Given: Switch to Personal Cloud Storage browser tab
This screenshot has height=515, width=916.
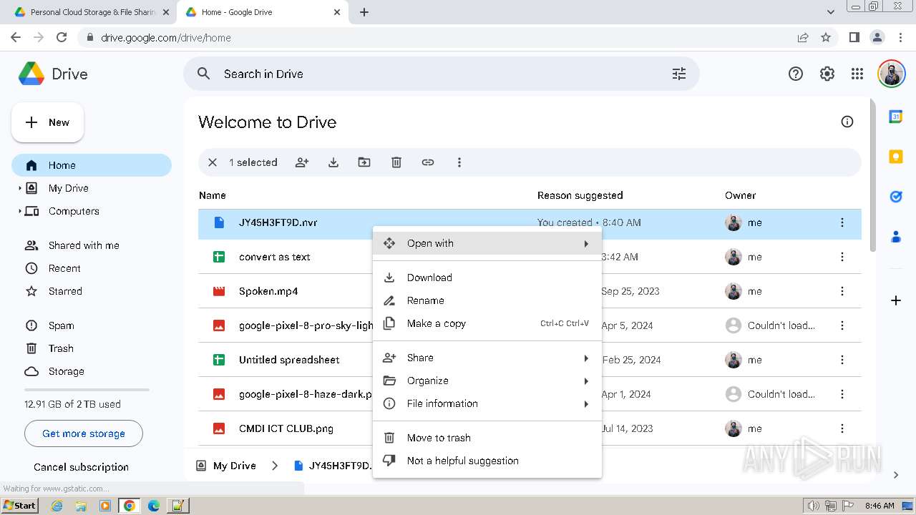Looking at the screenshot, I should pyautogui.click(x=92, y=12).
